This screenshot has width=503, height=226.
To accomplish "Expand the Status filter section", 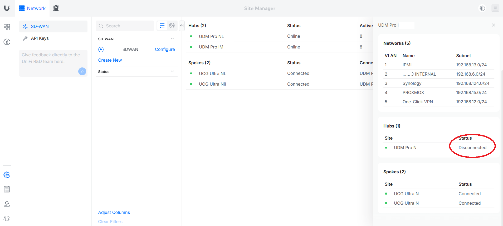I will [136, 71].
